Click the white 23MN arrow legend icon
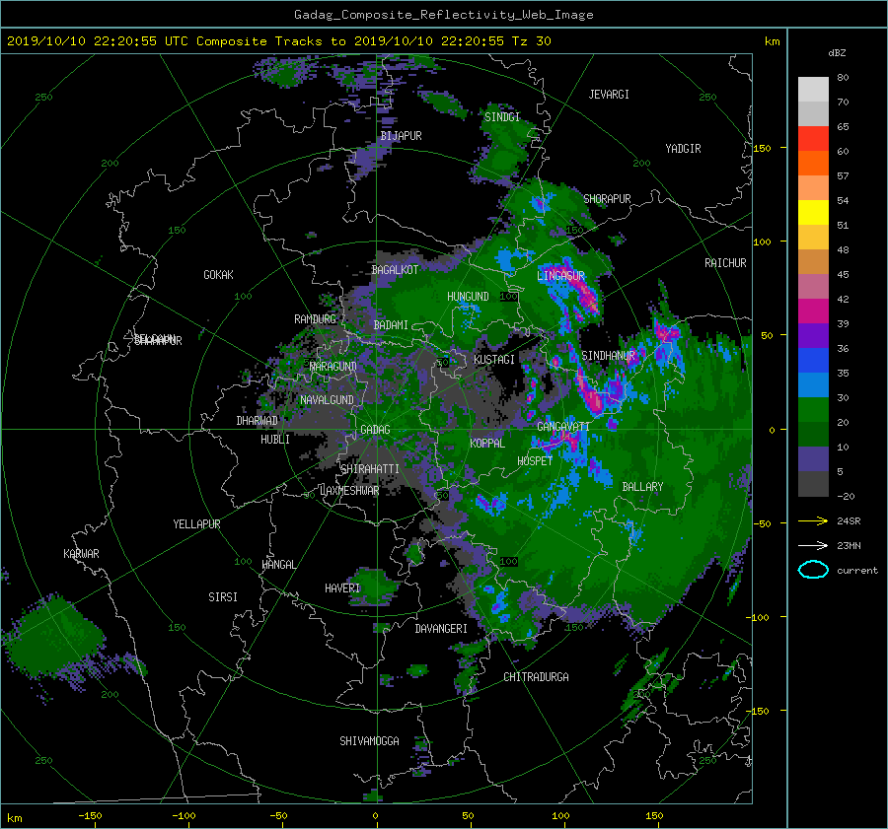Image resolution: width=888 pixels, height=829 pixels. pyautogui.click(x=813, y=545)
